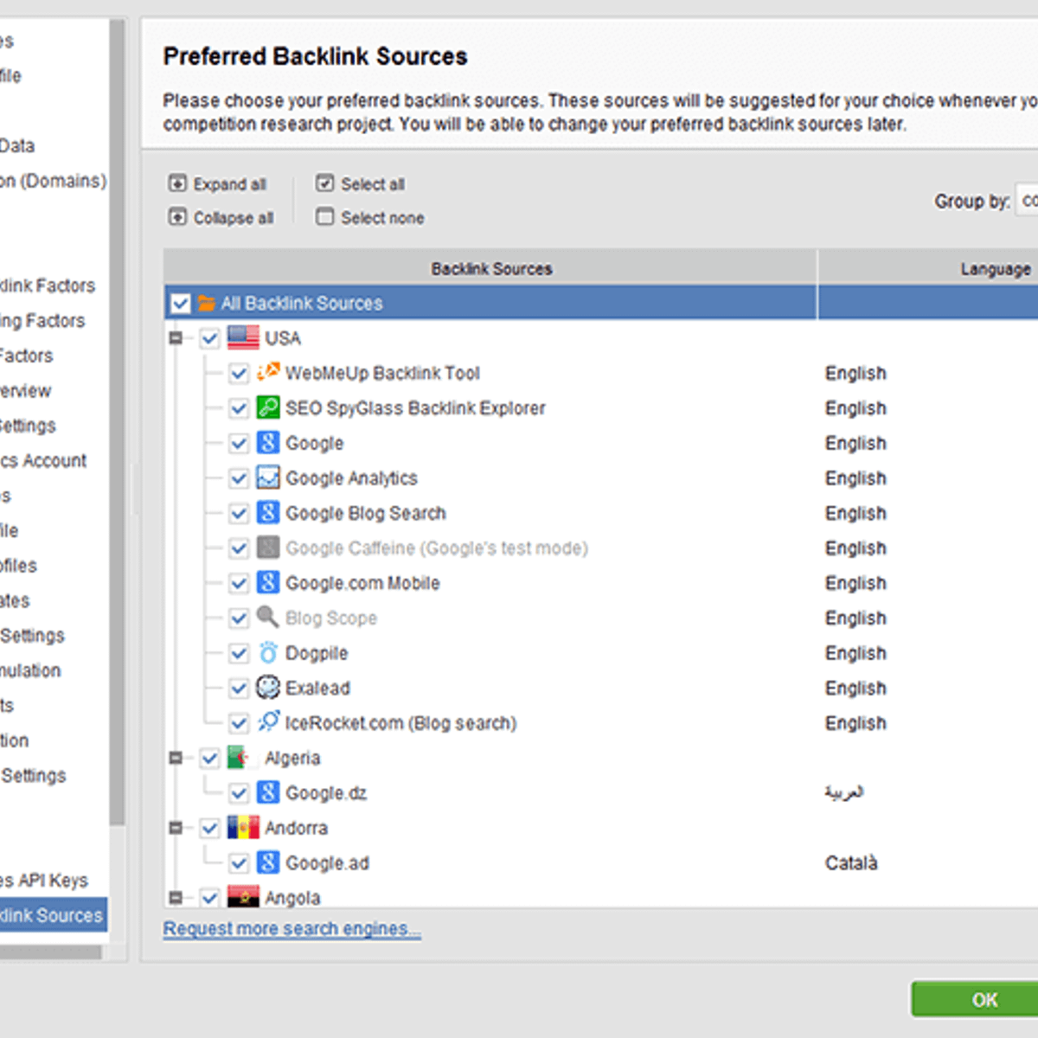Uncheck the WebMeUp Backlink Tool checkbox
This screenshot has width=1038, height=1038.
[x=239, y=373]
